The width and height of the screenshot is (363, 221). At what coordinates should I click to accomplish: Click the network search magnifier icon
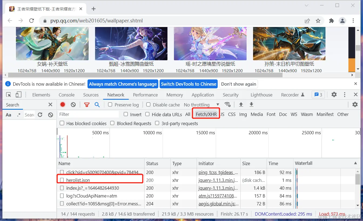pos(97,105)
